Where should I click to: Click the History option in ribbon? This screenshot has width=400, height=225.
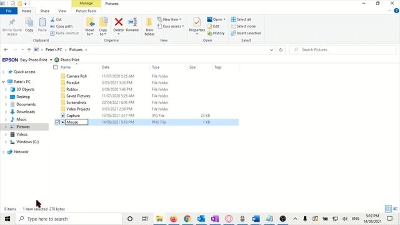tap(216, 33)
